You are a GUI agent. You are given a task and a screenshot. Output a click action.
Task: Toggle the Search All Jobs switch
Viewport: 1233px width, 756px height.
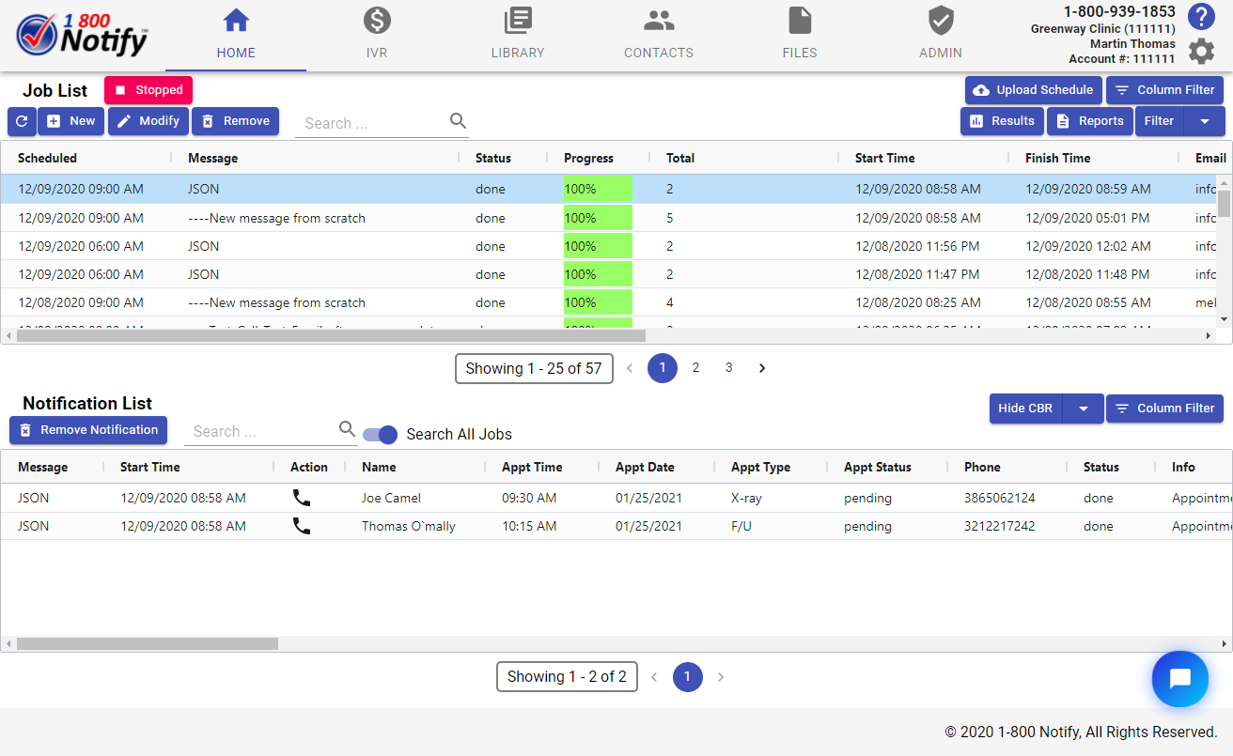(x=381, y=434)
